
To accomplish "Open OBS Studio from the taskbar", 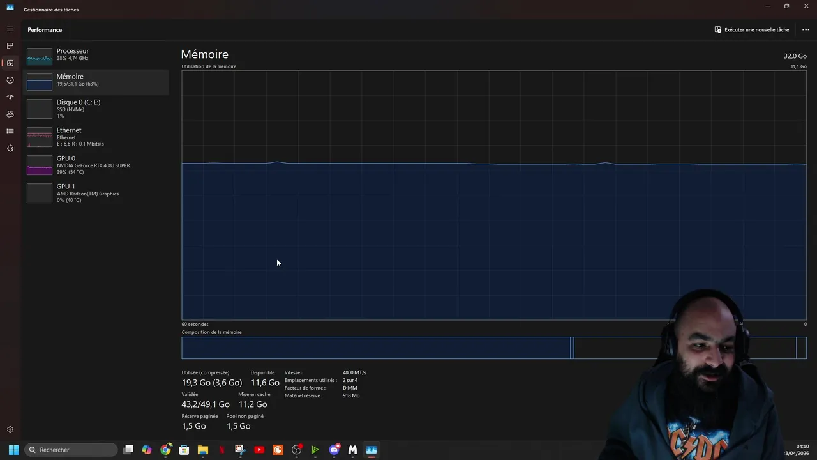I will [x=296, y=450].
